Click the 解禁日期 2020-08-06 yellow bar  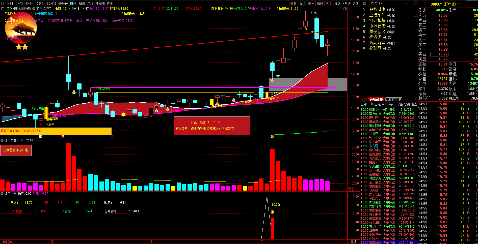56,131
